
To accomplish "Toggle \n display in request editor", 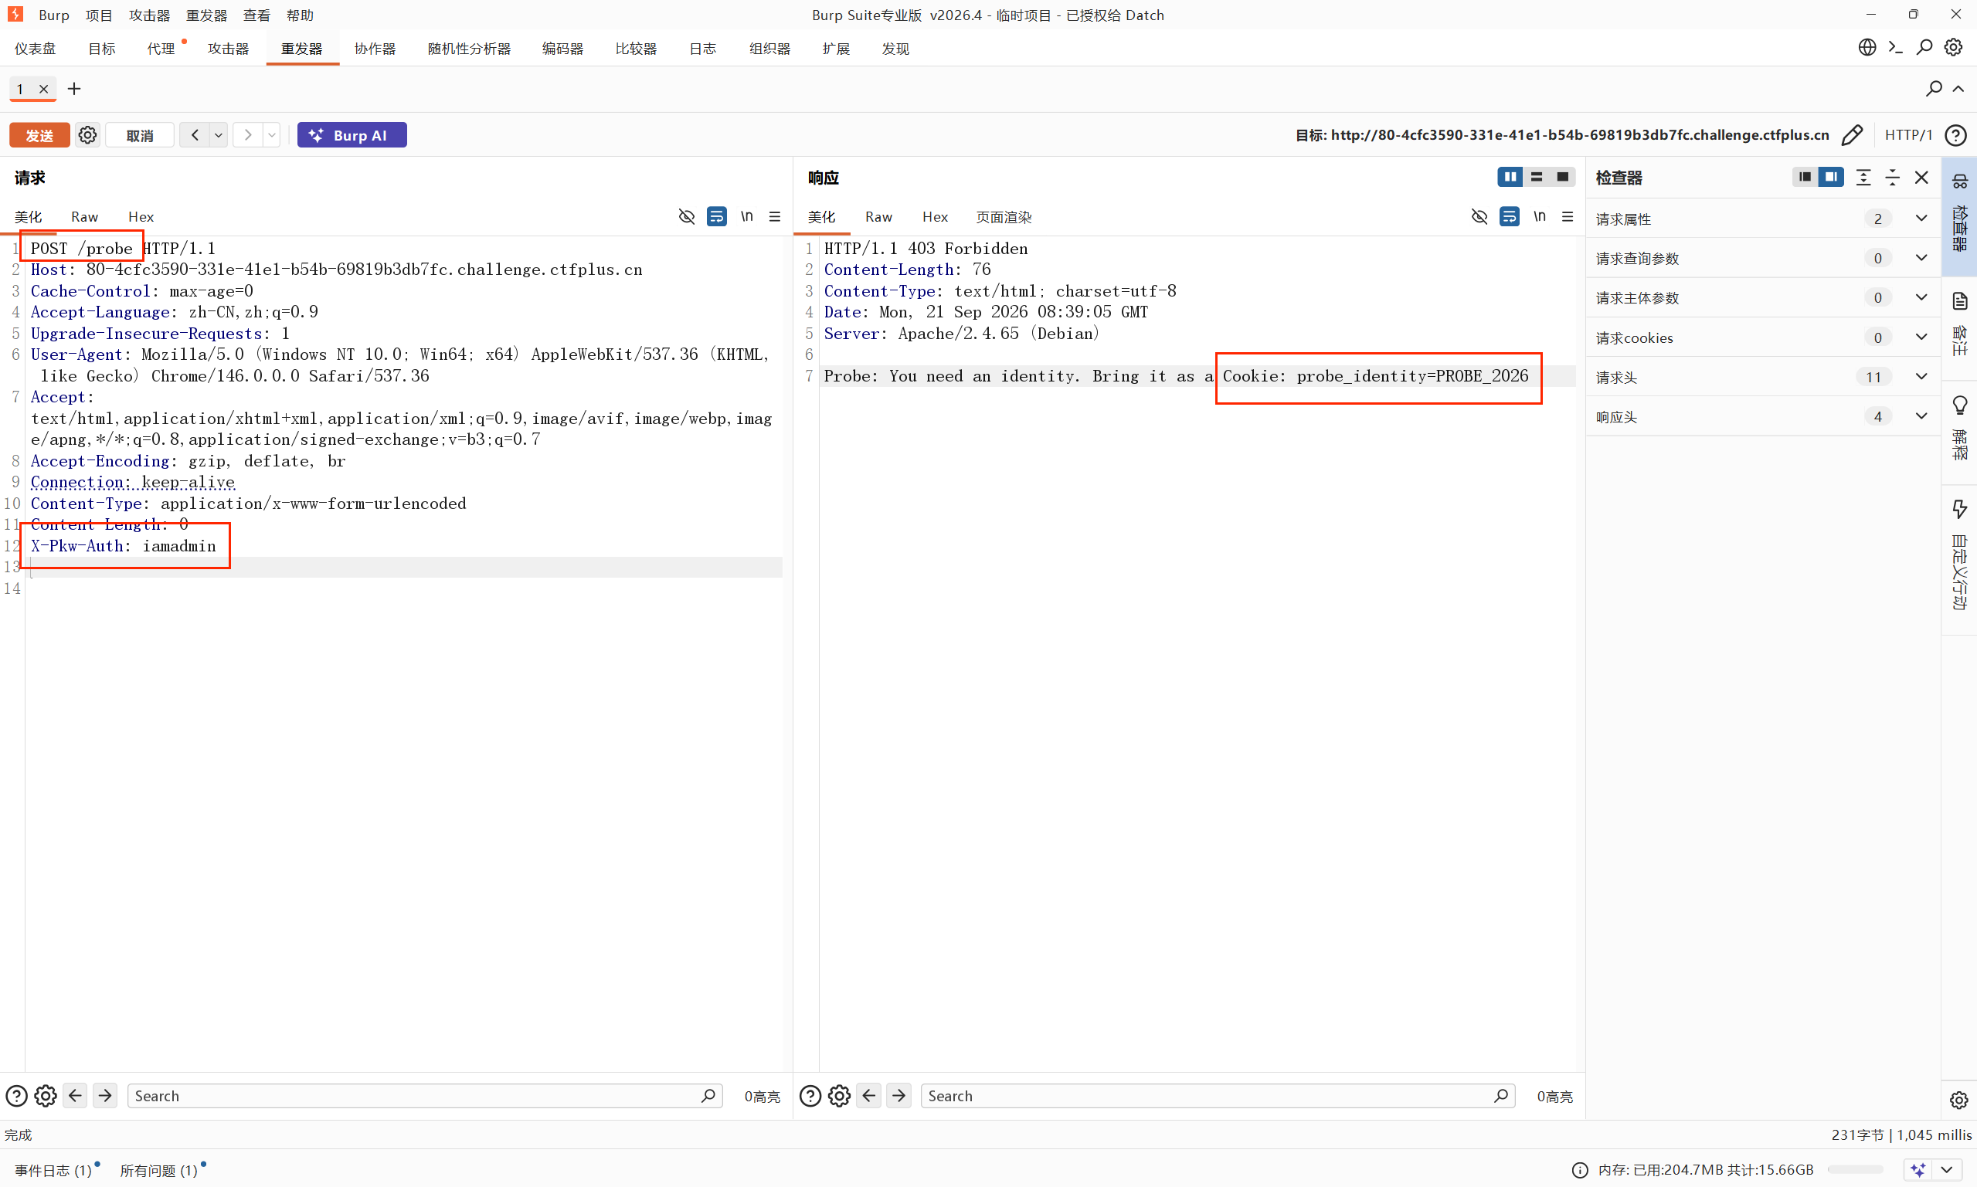I will coord(746,216).
